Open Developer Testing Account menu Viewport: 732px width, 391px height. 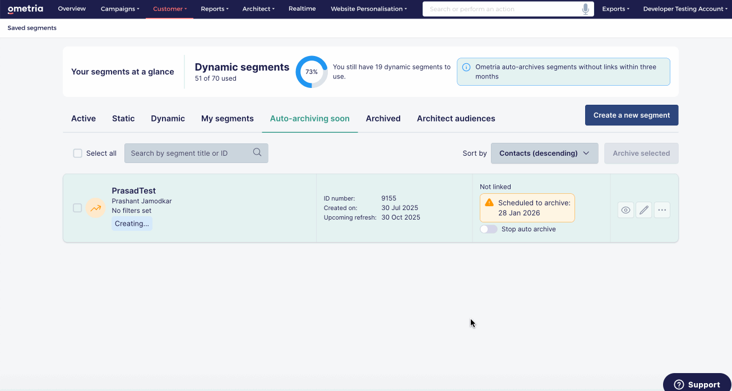(x=685, y=9)
